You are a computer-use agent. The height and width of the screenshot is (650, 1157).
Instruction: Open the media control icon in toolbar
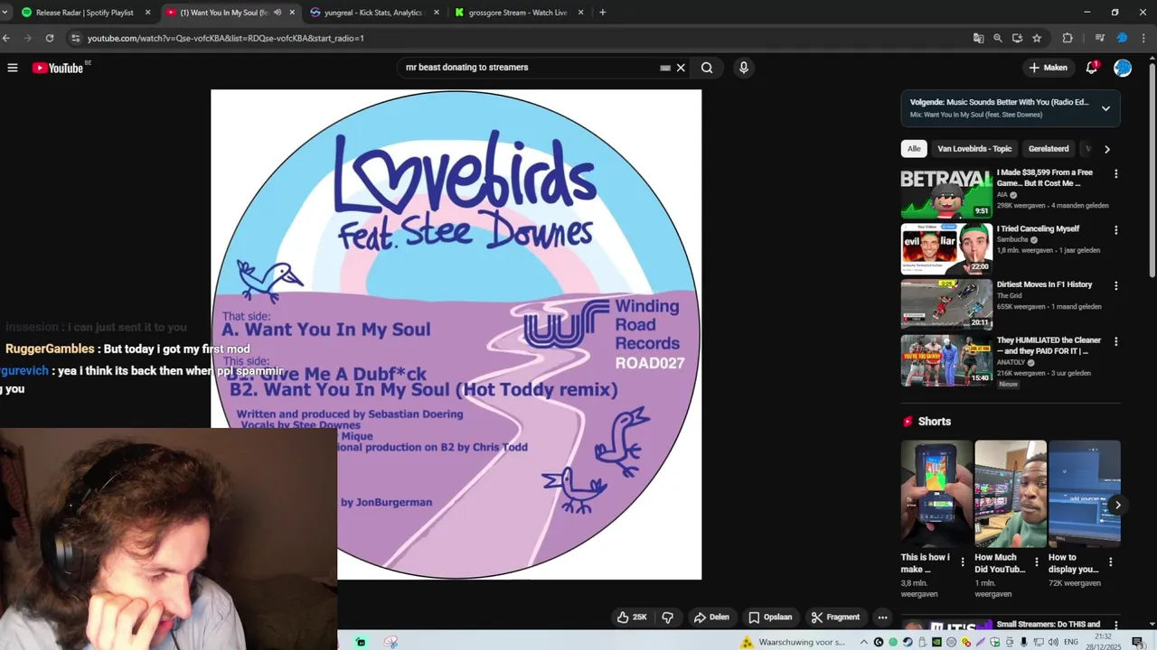point(1099,38)
